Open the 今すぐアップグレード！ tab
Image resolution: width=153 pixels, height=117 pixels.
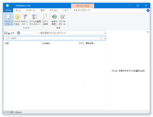coord(82,10)
